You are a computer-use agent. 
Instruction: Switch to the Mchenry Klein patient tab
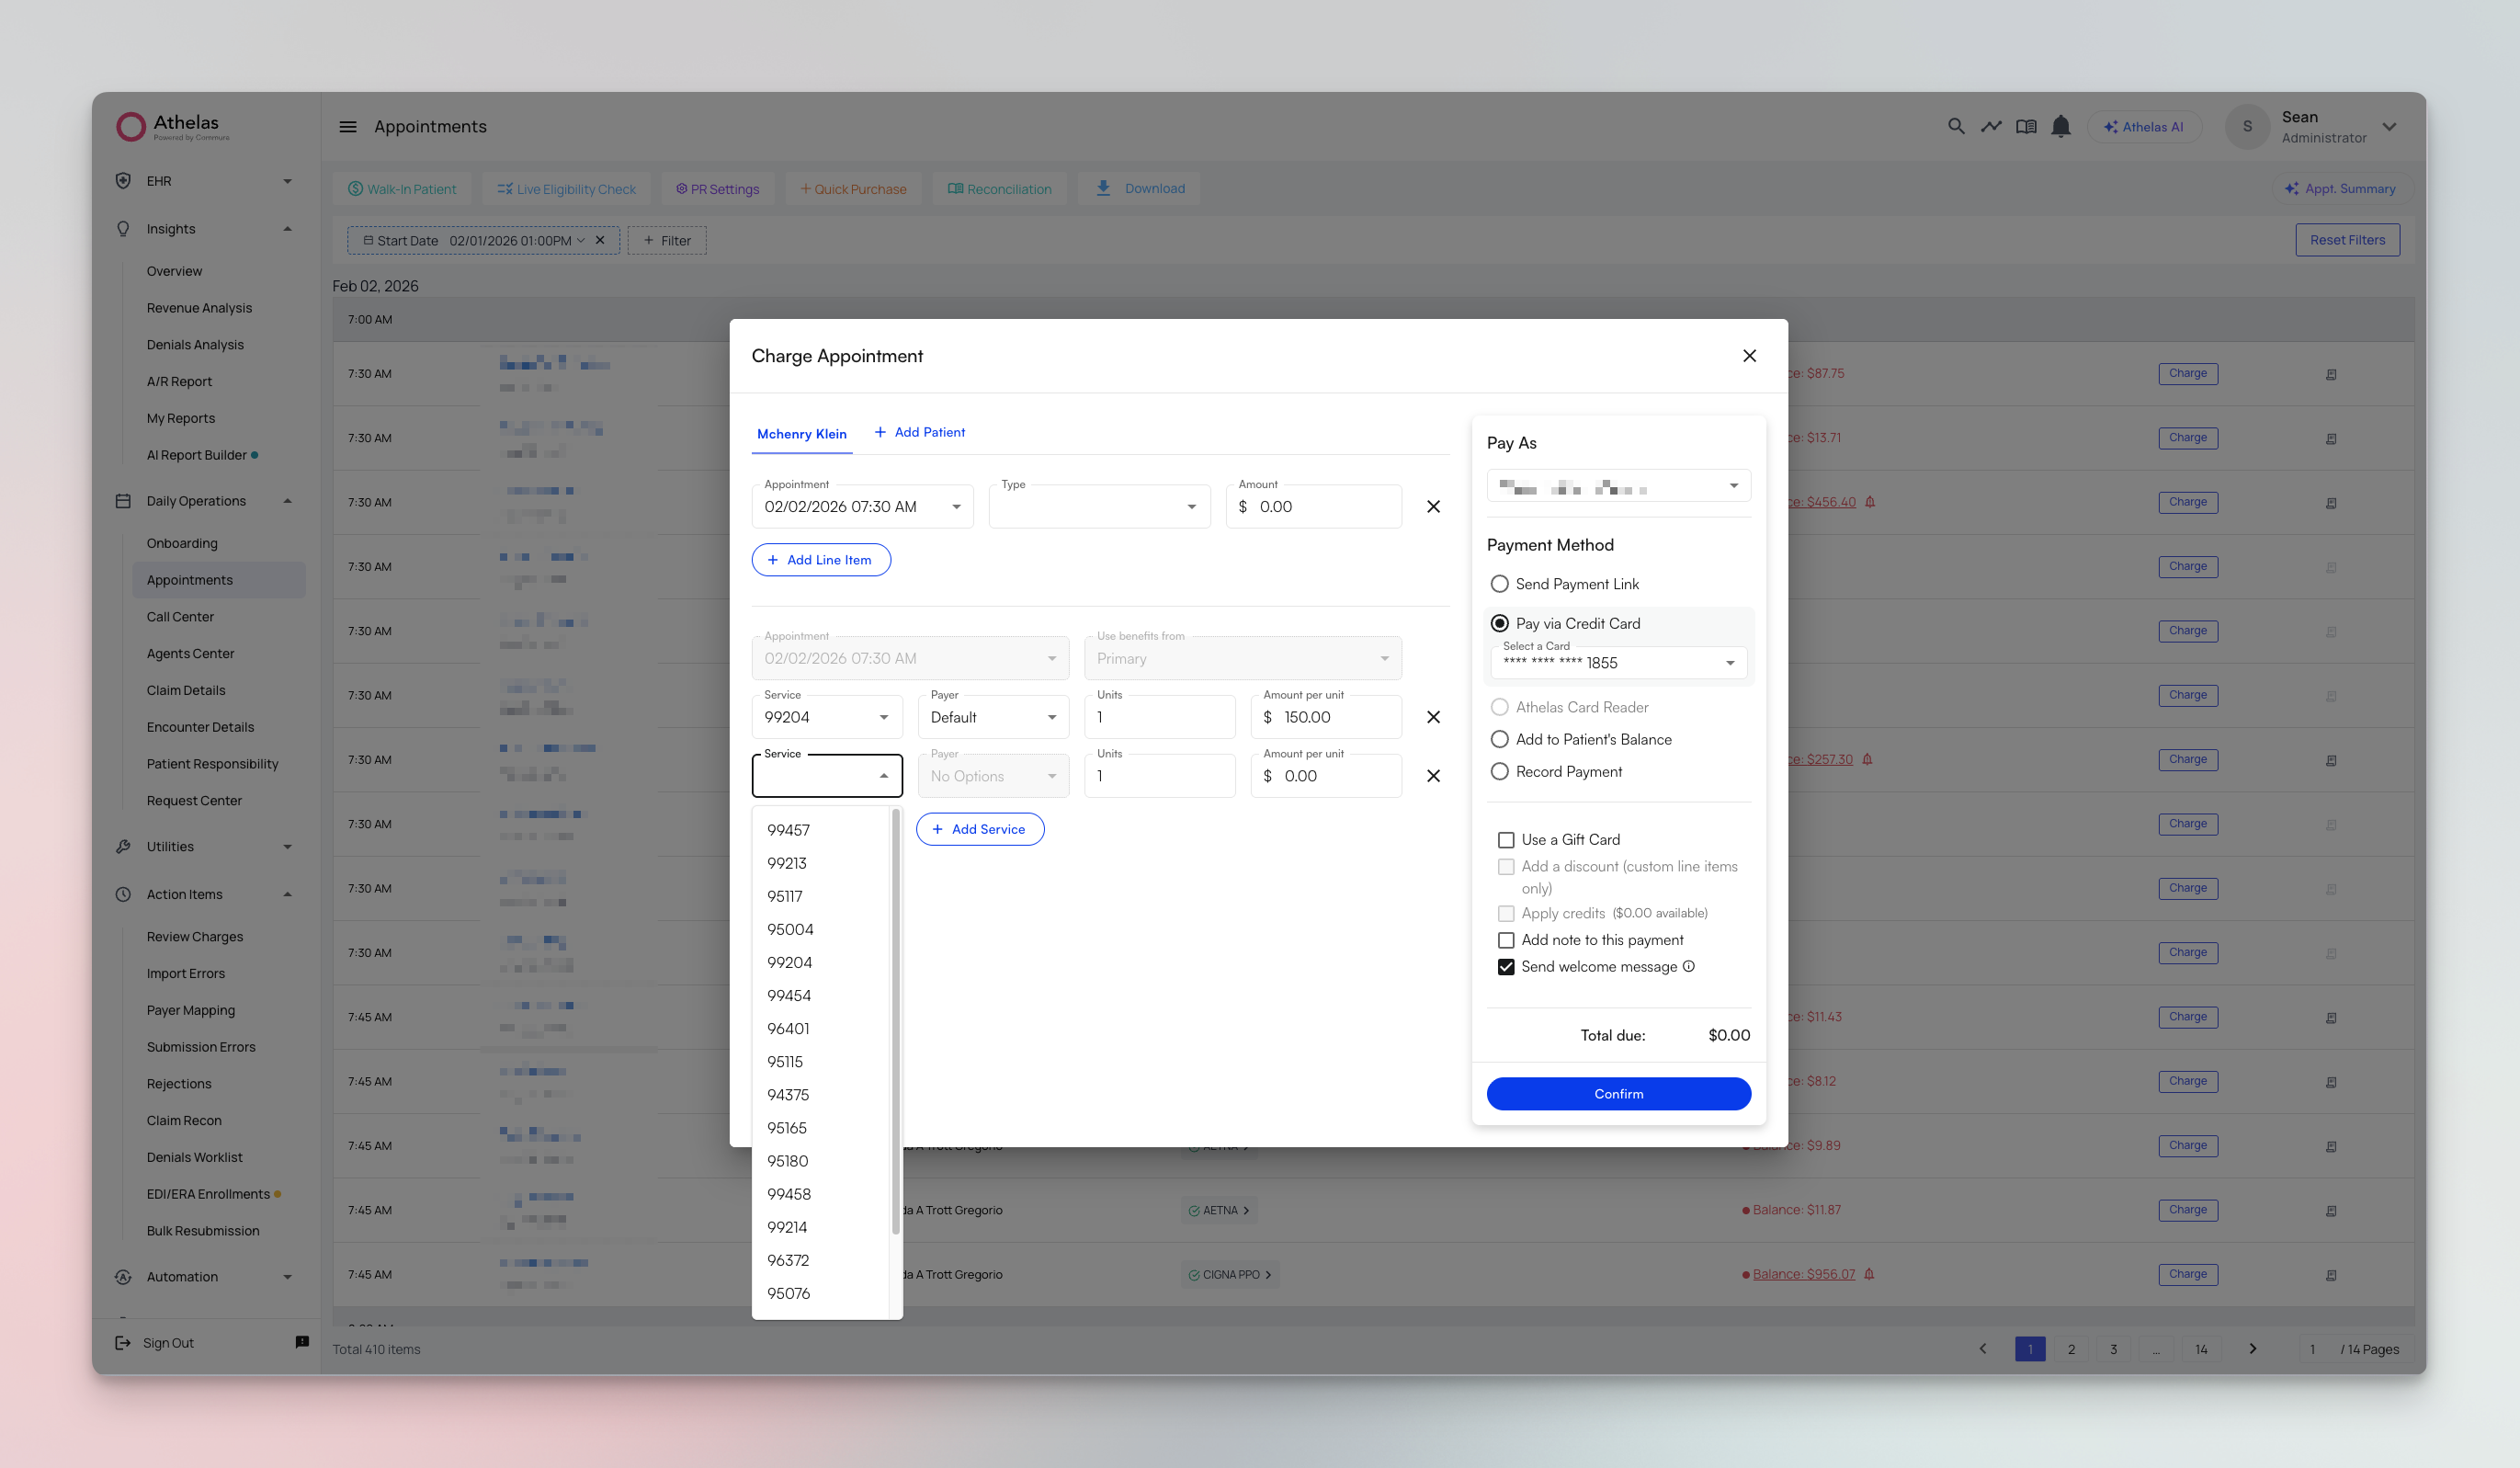pyautogui.click(x=801, y=434)
